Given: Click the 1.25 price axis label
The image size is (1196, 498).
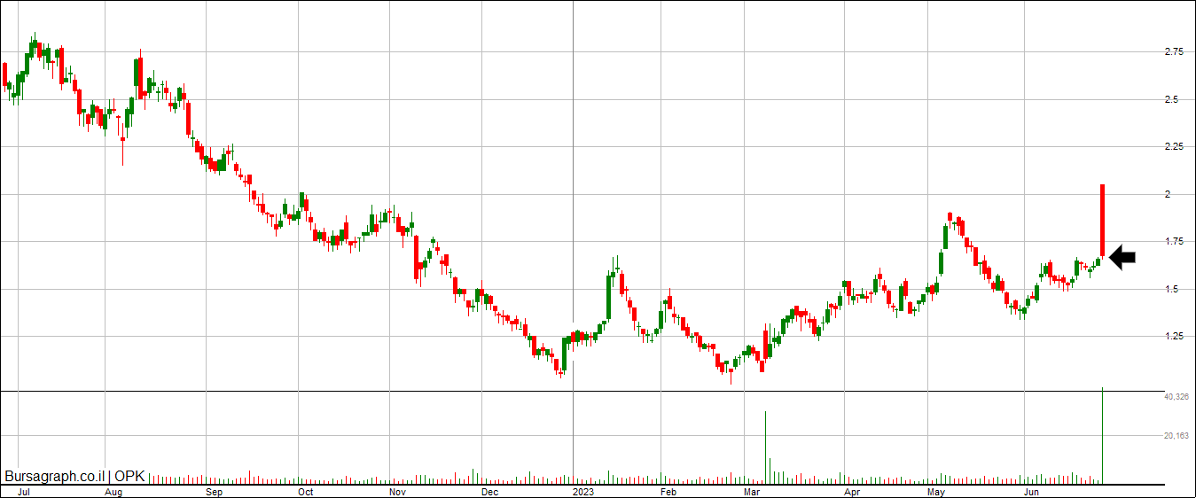Looking at the screenshot, I should 1174,336.
